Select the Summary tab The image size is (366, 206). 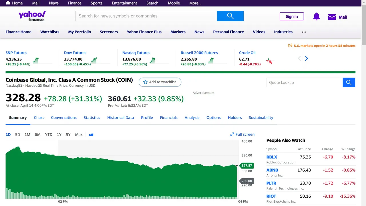18,118
